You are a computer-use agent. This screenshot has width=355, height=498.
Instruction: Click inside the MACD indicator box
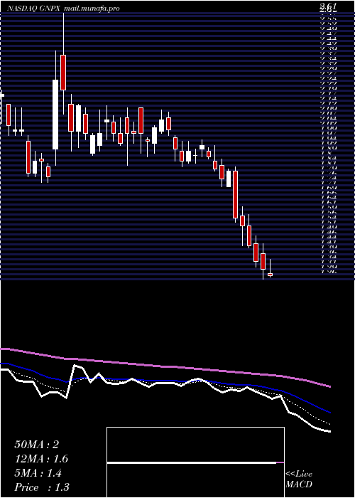click(195, 462)
